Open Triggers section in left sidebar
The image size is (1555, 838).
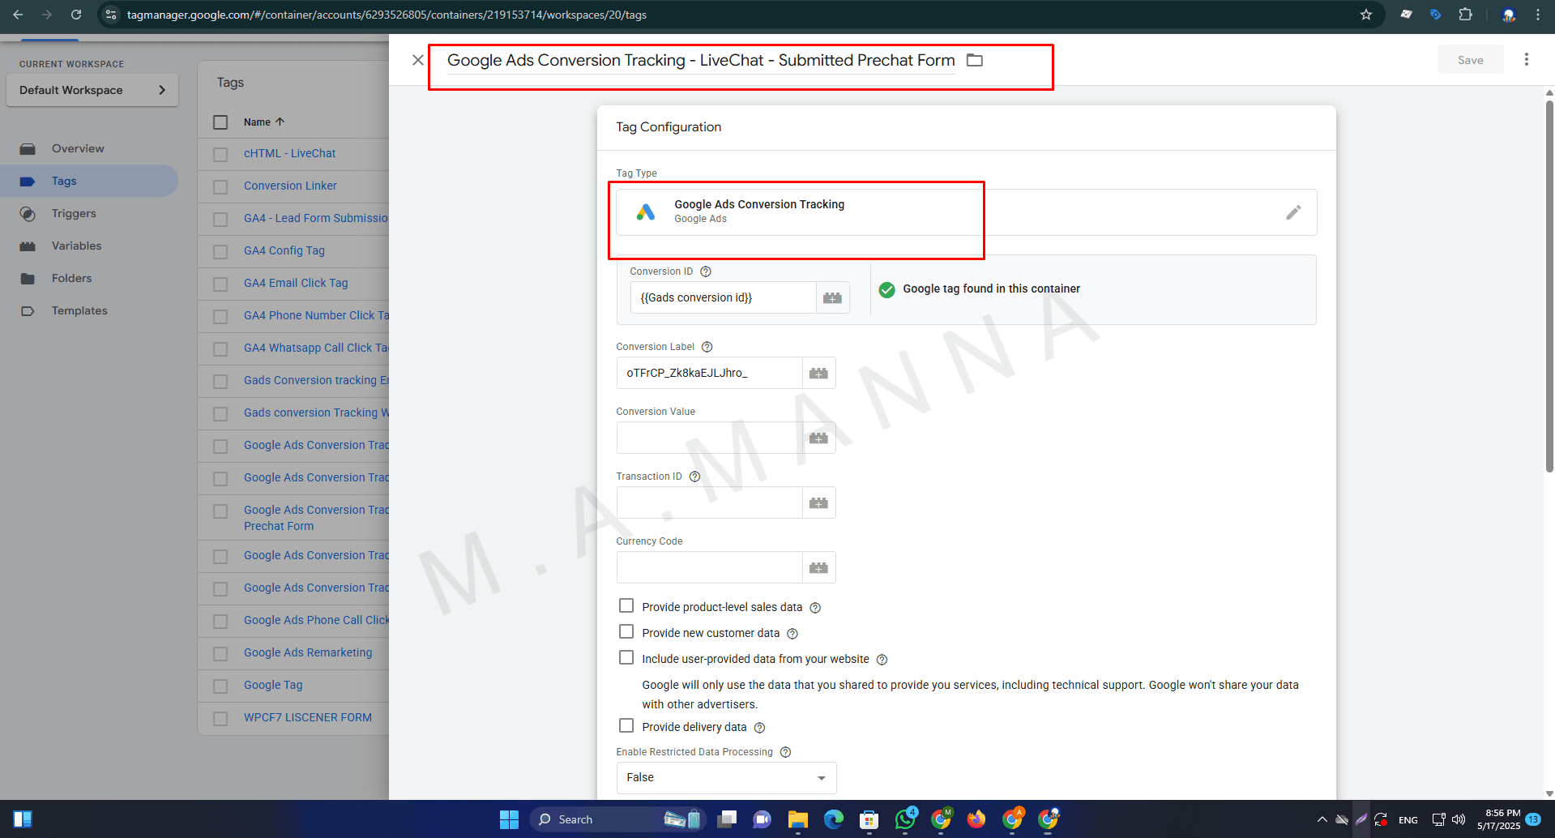tap(74, 214)
